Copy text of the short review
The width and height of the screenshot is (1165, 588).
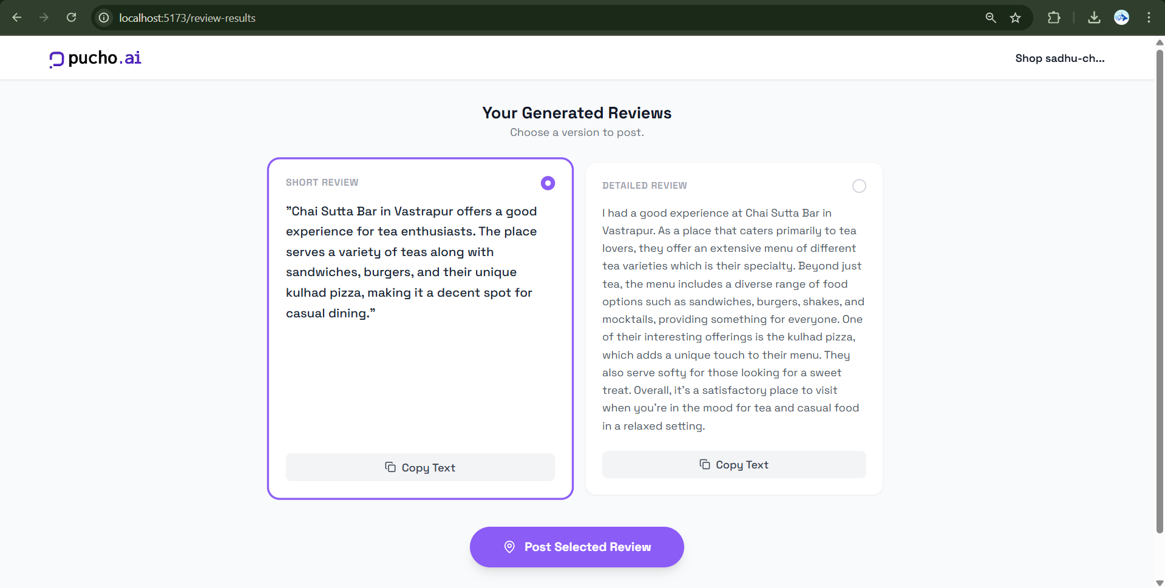pos(420,467)
